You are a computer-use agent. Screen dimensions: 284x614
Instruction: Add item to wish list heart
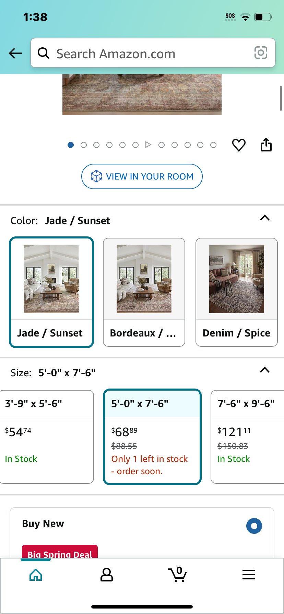coord(239,145)
